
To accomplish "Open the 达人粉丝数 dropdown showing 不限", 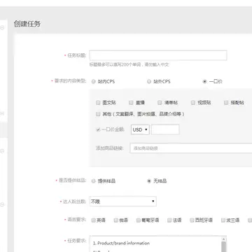I will (122, 202).
